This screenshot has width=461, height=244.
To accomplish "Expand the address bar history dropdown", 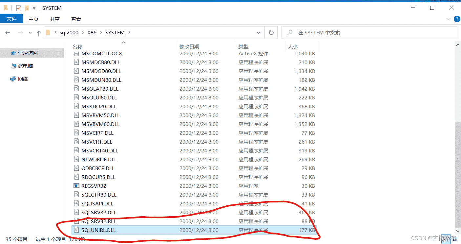I will [x=259, y=33].
